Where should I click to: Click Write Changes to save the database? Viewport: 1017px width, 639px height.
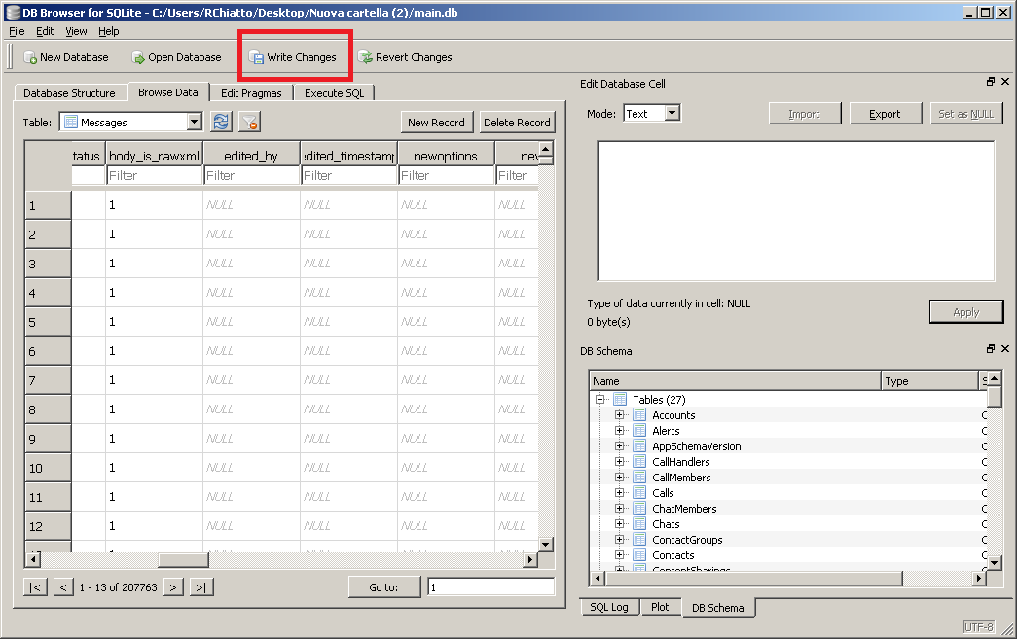293,57
